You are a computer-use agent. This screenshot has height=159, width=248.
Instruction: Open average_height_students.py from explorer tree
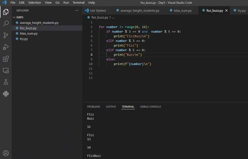pyautogui.click(x=47, y=23)
